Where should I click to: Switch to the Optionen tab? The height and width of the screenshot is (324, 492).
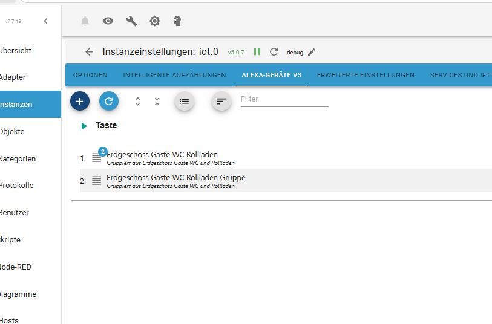click(90, 75)
